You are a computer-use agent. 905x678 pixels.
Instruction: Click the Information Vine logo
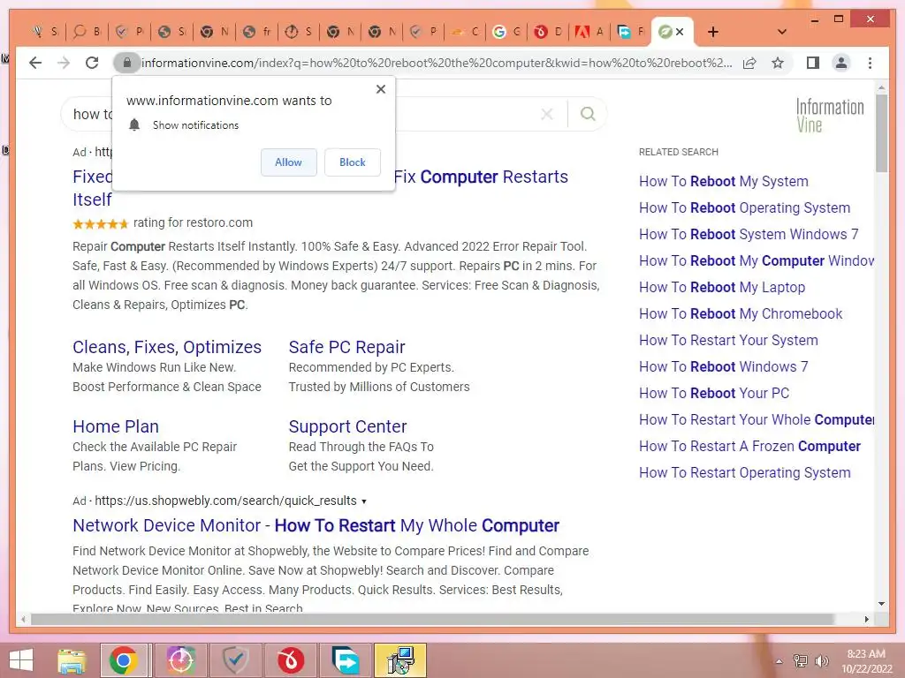(x=829, y=116)
